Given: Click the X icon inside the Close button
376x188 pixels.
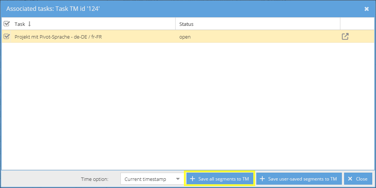Looking at the screenshot, I should click(x=350, y=179).
